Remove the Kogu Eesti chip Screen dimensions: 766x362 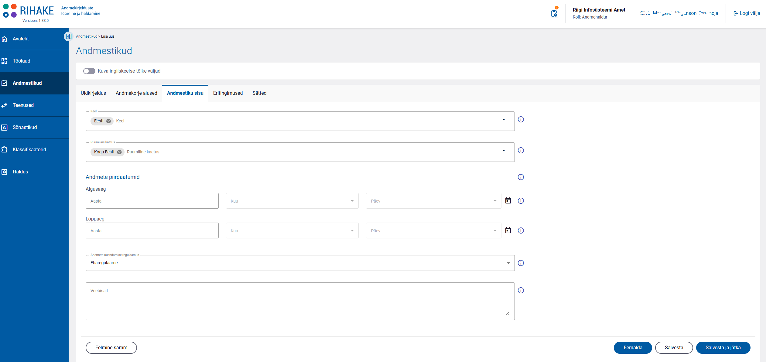[119, 152]
